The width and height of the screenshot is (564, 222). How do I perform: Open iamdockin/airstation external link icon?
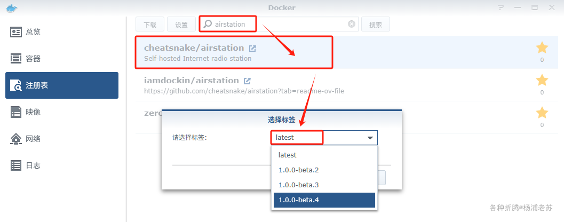pyautogui.click(x=247, y=81)
